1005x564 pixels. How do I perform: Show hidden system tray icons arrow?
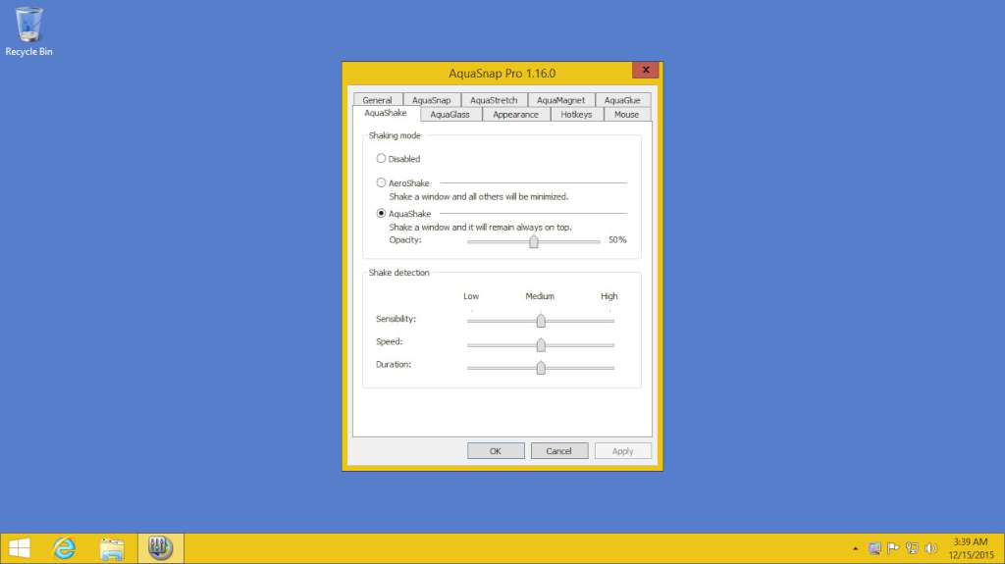pos(855,548)
